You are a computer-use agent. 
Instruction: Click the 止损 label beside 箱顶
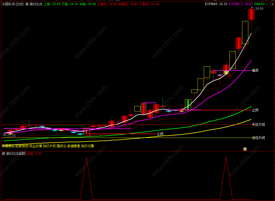point(255,110)
